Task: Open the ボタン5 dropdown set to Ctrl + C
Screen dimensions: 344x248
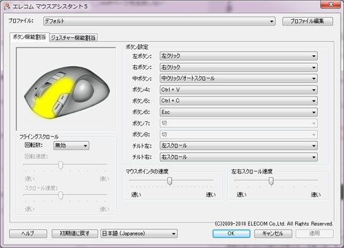Action: click(239, 101)
